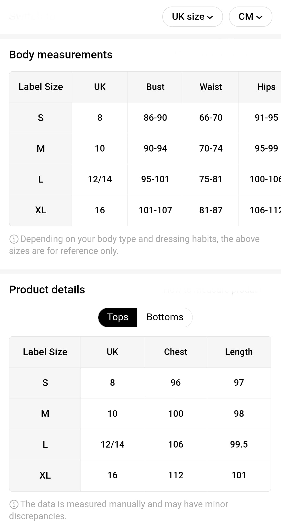Click the S row in Body measurements

(145, 118)
